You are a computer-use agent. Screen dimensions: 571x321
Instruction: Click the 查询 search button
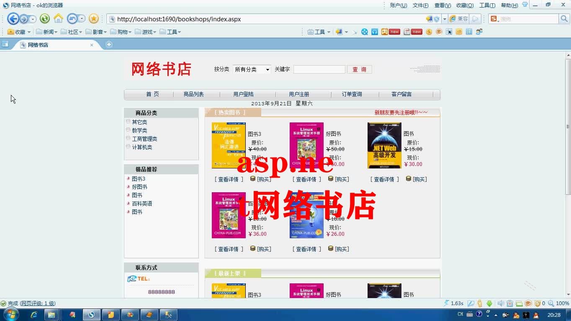click(x=359, y=69)
